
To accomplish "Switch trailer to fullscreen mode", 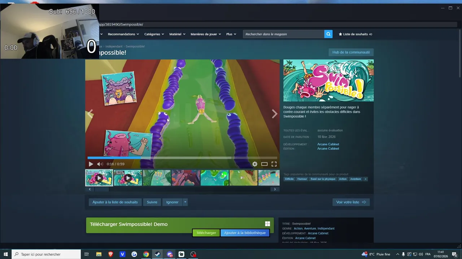I will click(x=274, y=164).
